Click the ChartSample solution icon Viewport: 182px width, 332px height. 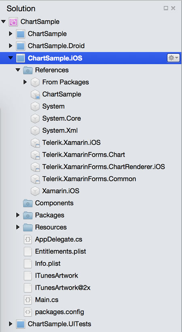pyautogui.click(x=13, y=22)
